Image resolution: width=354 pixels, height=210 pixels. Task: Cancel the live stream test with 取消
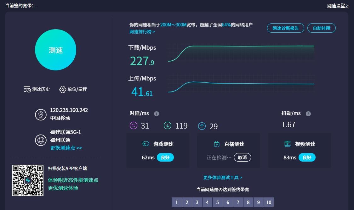pos(242,157)
